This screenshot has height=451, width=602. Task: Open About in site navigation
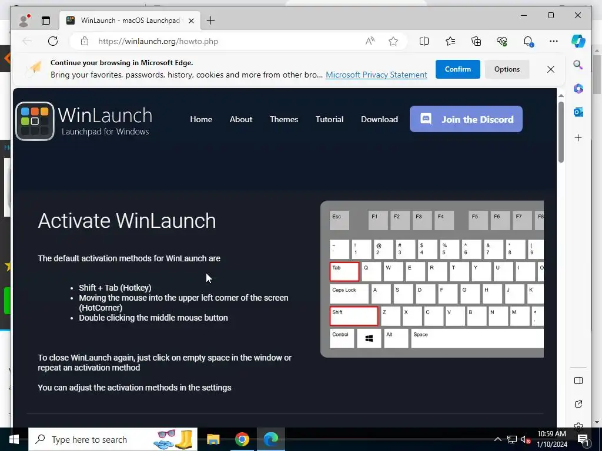pos(241,119)
